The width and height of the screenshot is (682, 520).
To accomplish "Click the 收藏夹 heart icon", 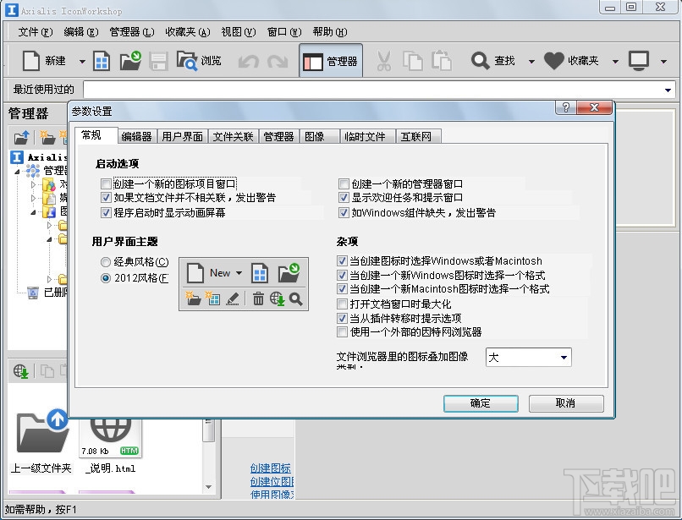I will tap(553, 60).
